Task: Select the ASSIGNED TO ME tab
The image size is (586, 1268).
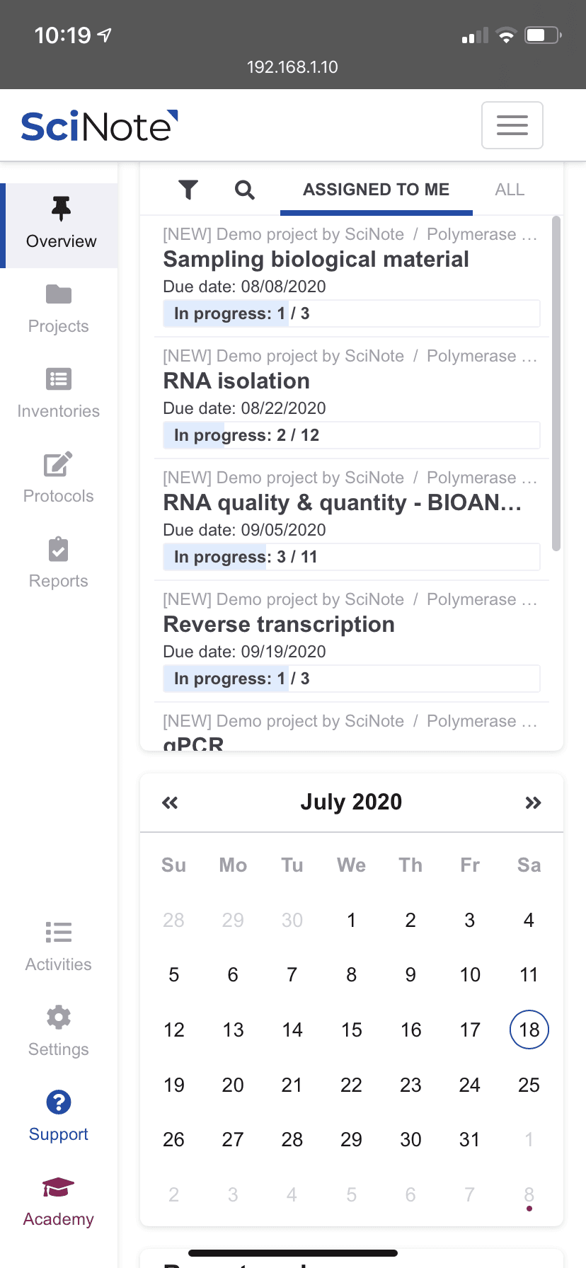Action: [377, 190]
